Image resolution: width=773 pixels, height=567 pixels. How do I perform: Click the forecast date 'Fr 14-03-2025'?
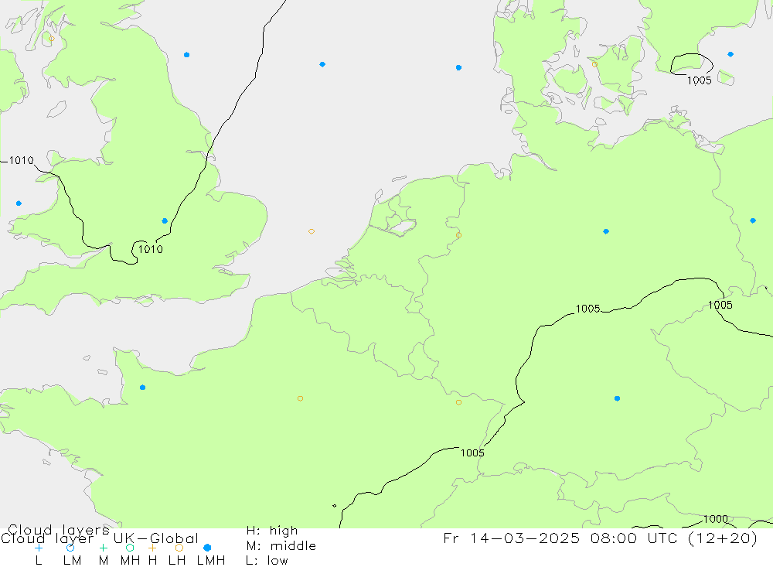coord(512,538)
